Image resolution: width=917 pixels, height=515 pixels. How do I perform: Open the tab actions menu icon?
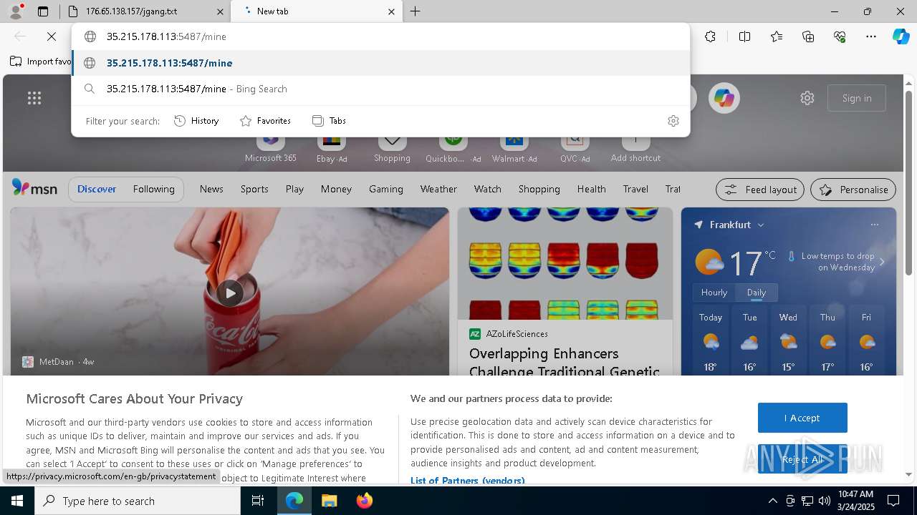(x=43, y=11)
